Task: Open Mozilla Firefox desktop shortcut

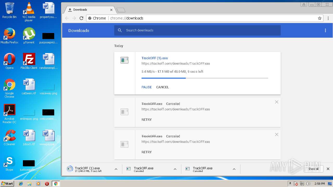Action: click(9, 36)
